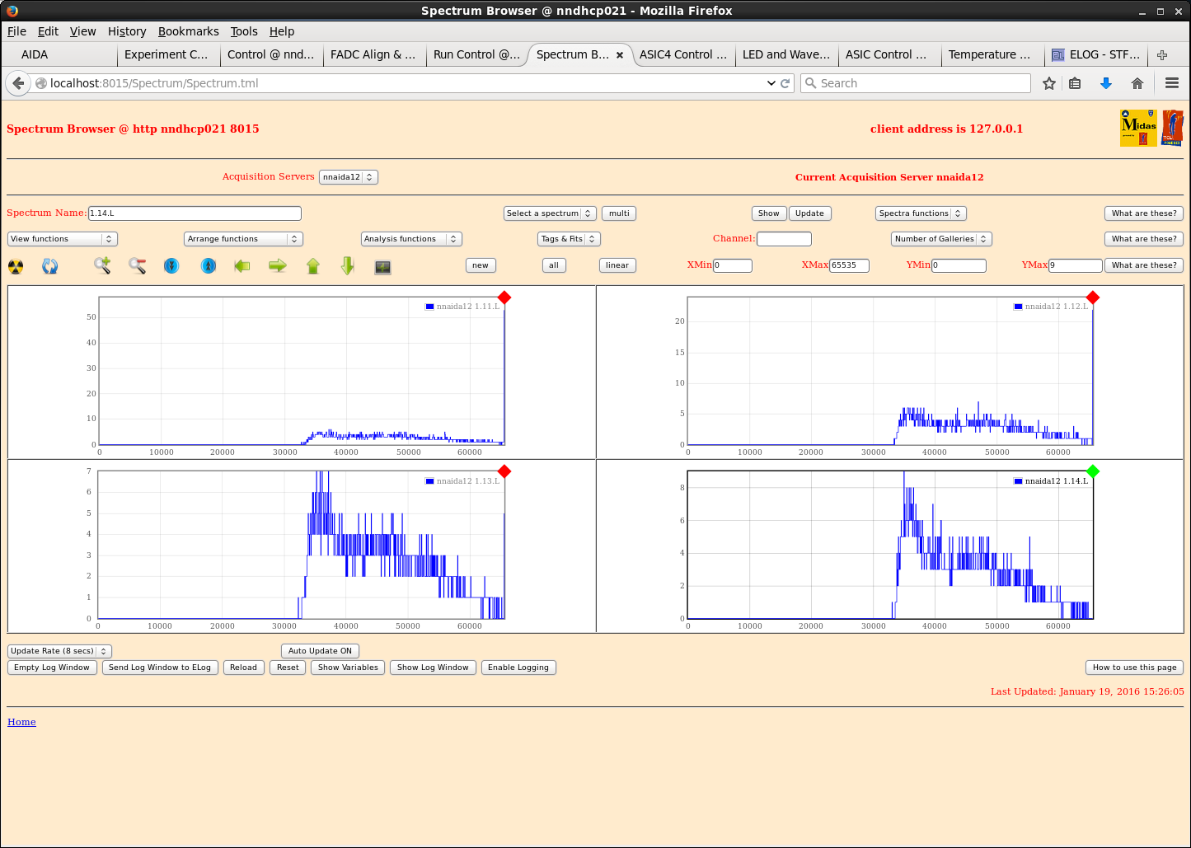This screenshot has width=1191, height=848.
Task: Click the Spectrum Name input field
Action: [195, 213]
